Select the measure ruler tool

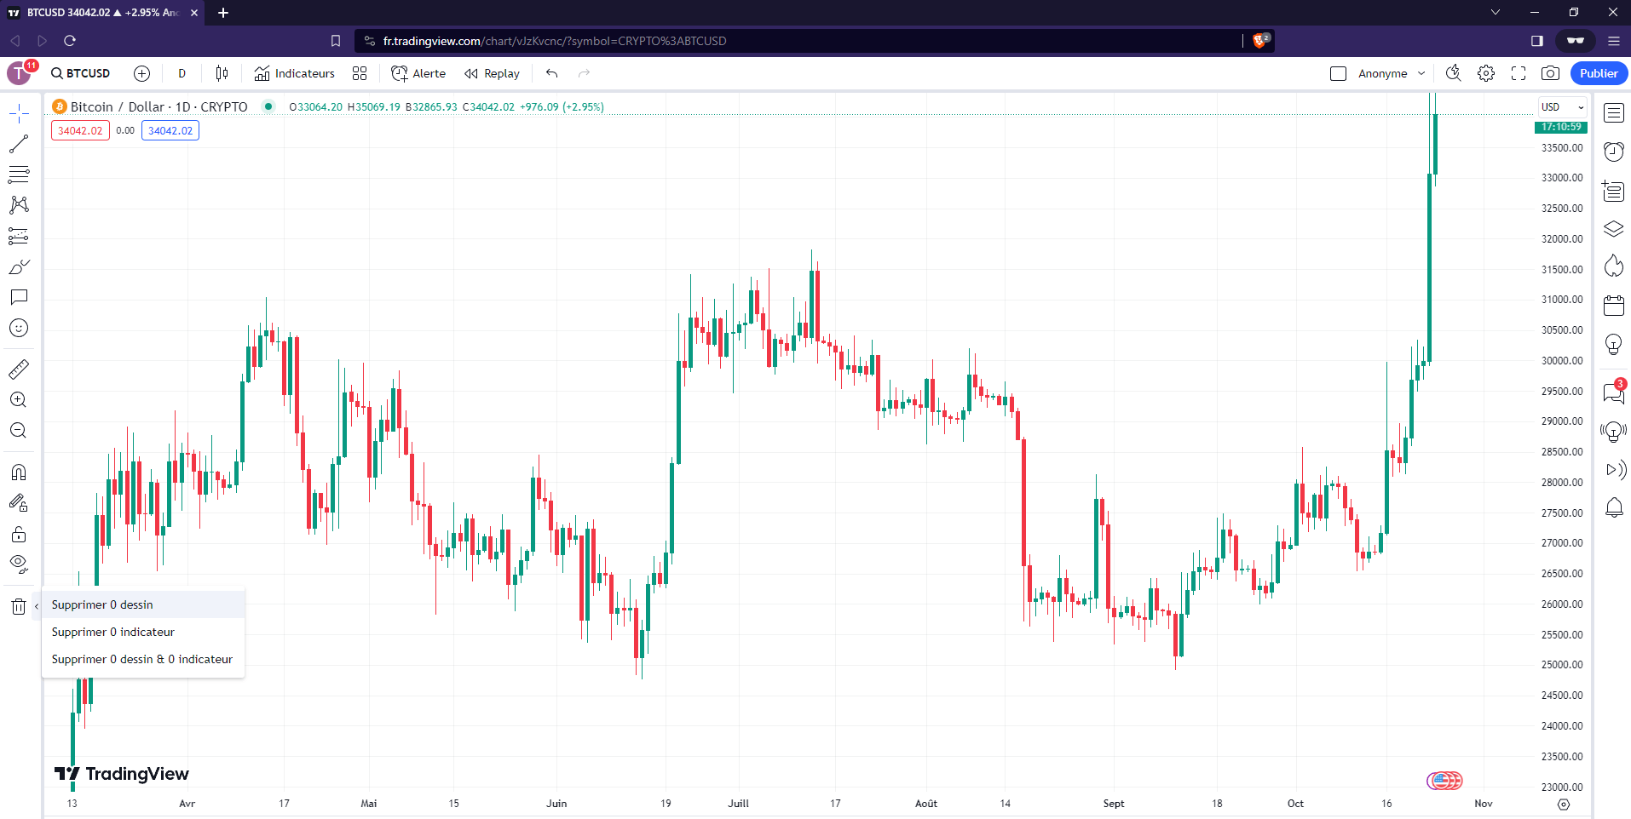point(18,369)
